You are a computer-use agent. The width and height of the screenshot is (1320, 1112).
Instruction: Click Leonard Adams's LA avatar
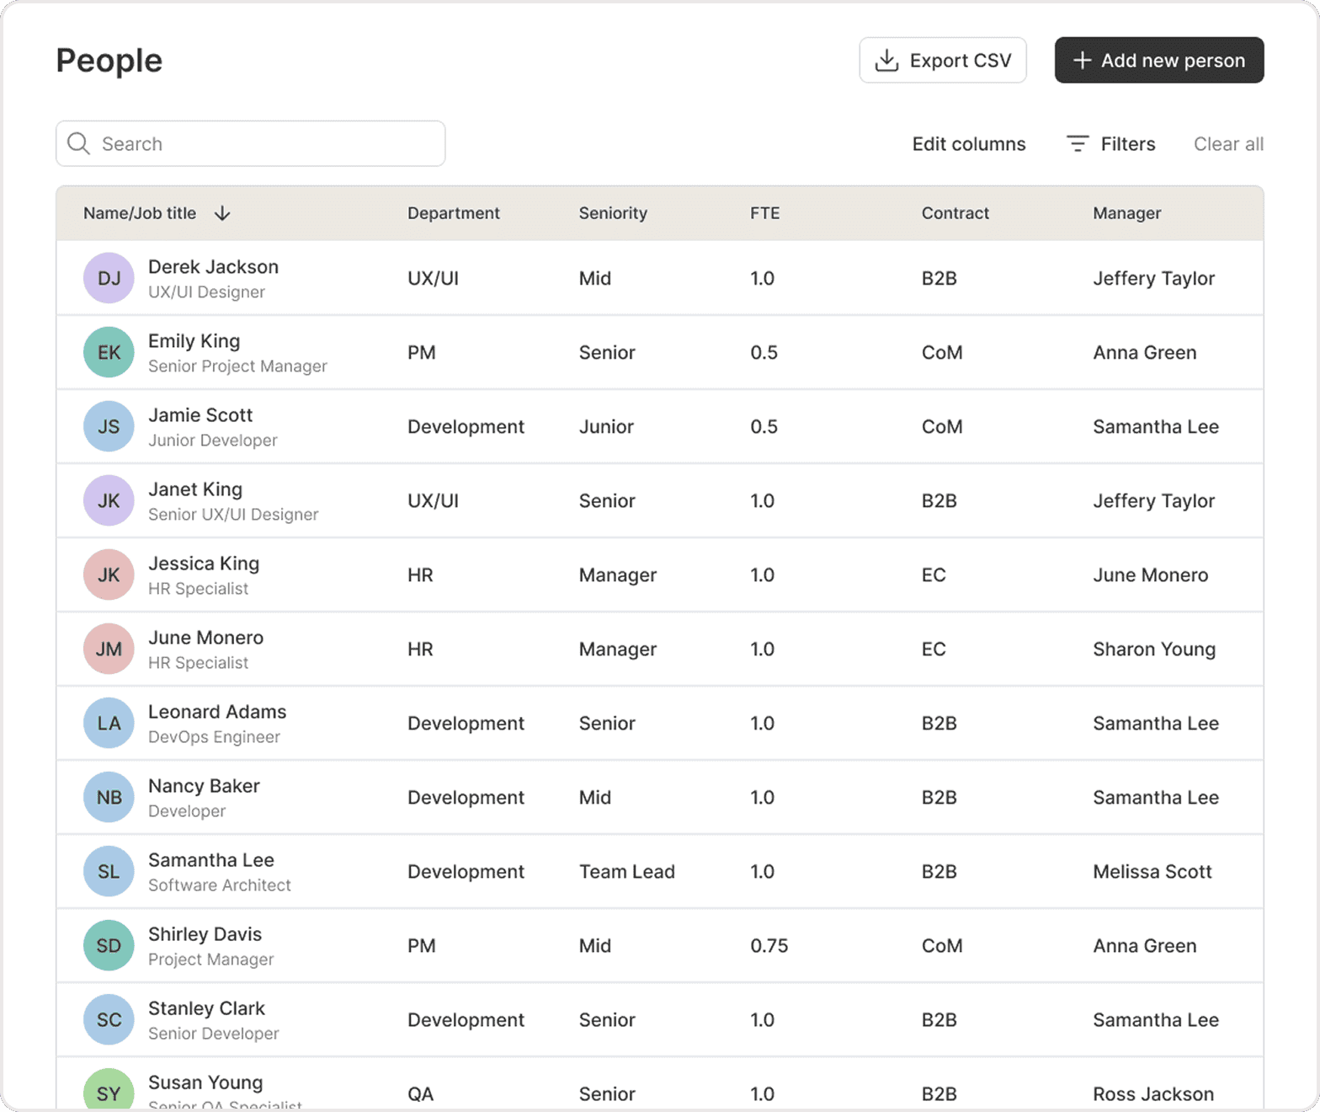point(109,724)
